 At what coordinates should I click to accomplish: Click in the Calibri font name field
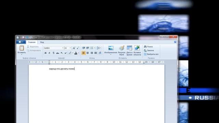(53, 48)
